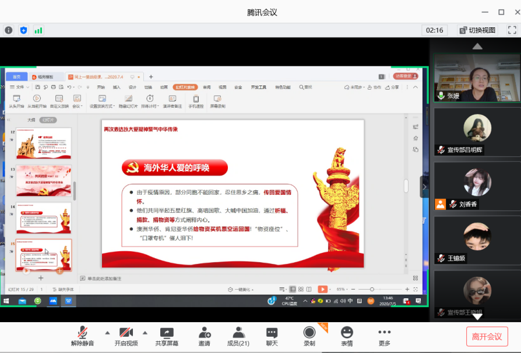Click 共享屏幕 to share the screen

(167, 336)
